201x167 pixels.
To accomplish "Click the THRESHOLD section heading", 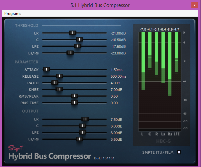I will (27, 26).
